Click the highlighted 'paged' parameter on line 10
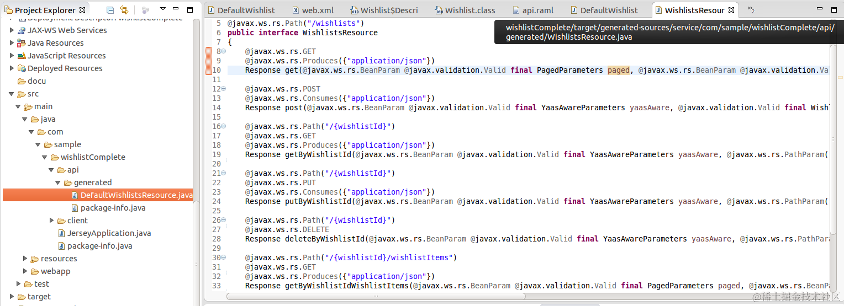Image resolution: width=844 pixels, height=306 pixels. [x=618, y=70]
